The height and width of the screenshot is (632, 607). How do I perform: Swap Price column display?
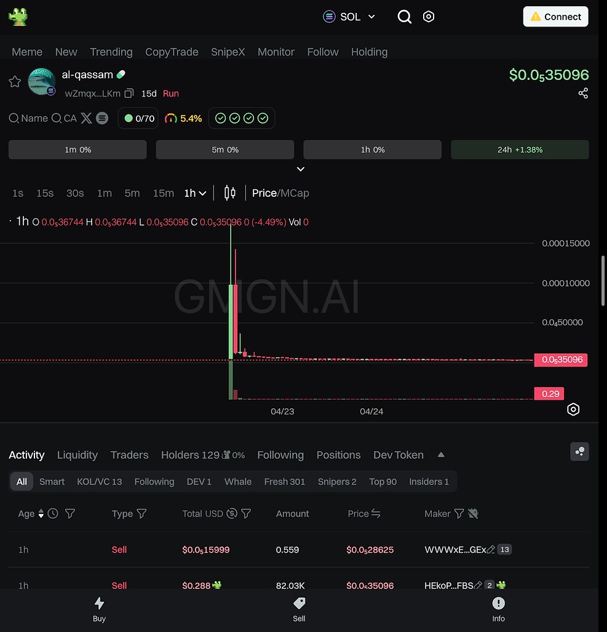(x=376, y=513)
